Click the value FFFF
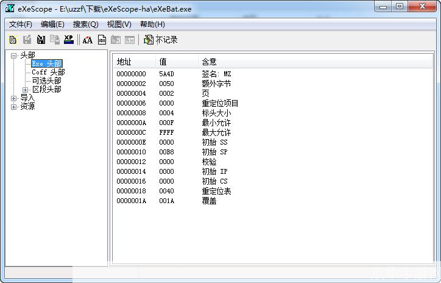 [166, 132]
